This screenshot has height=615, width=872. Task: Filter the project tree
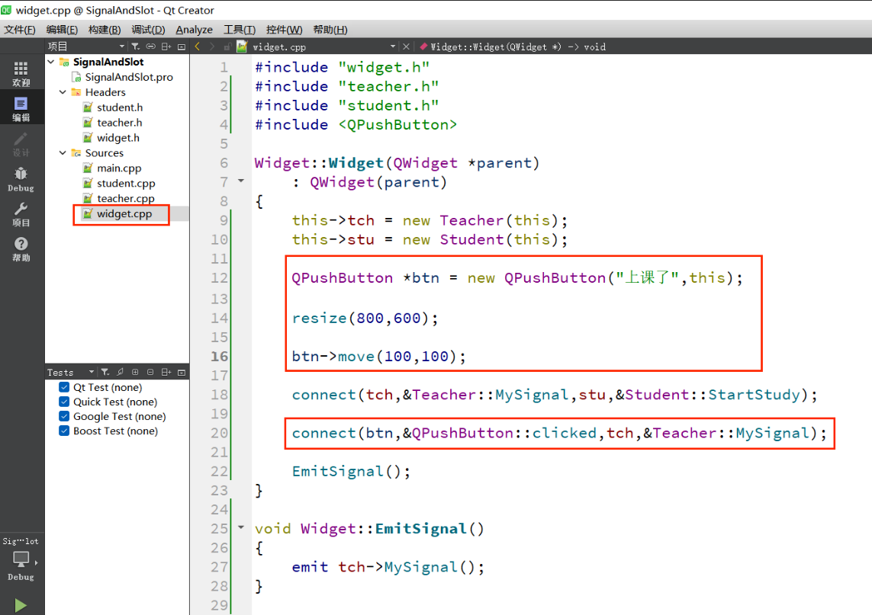(x=135, y=46)
